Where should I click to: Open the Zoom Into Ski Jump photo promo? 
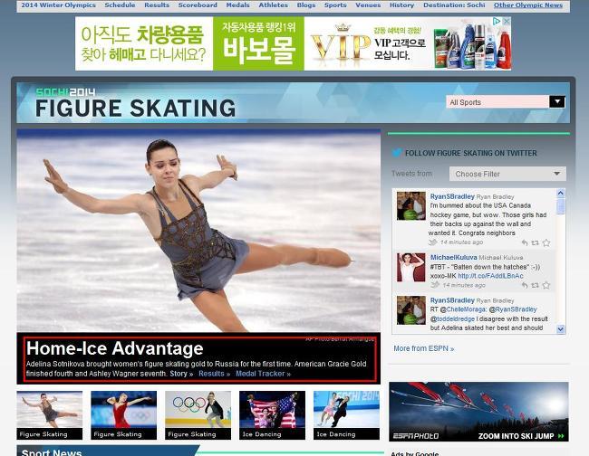click(478, 412)
